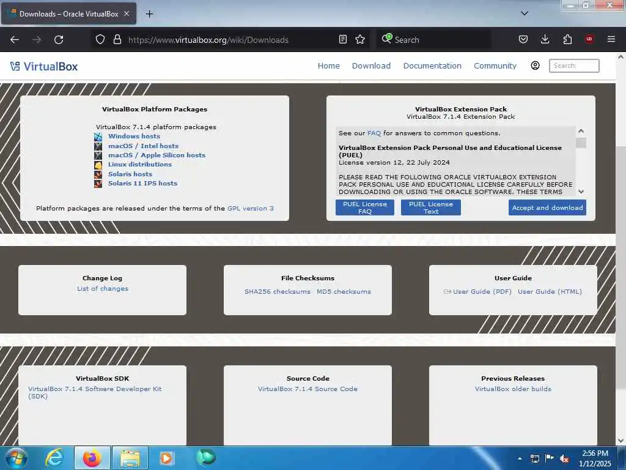Click the license box scrollbar thumb
Screen dimensions: 626x470
(581, 143)
